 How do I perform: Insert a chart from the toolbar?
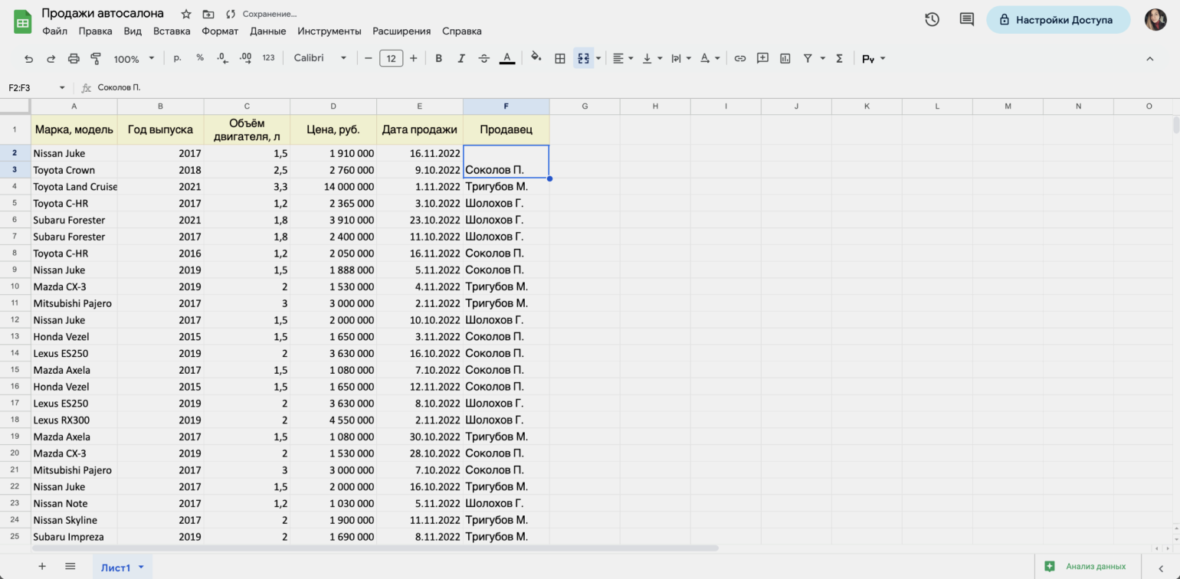tap(785, 58)
